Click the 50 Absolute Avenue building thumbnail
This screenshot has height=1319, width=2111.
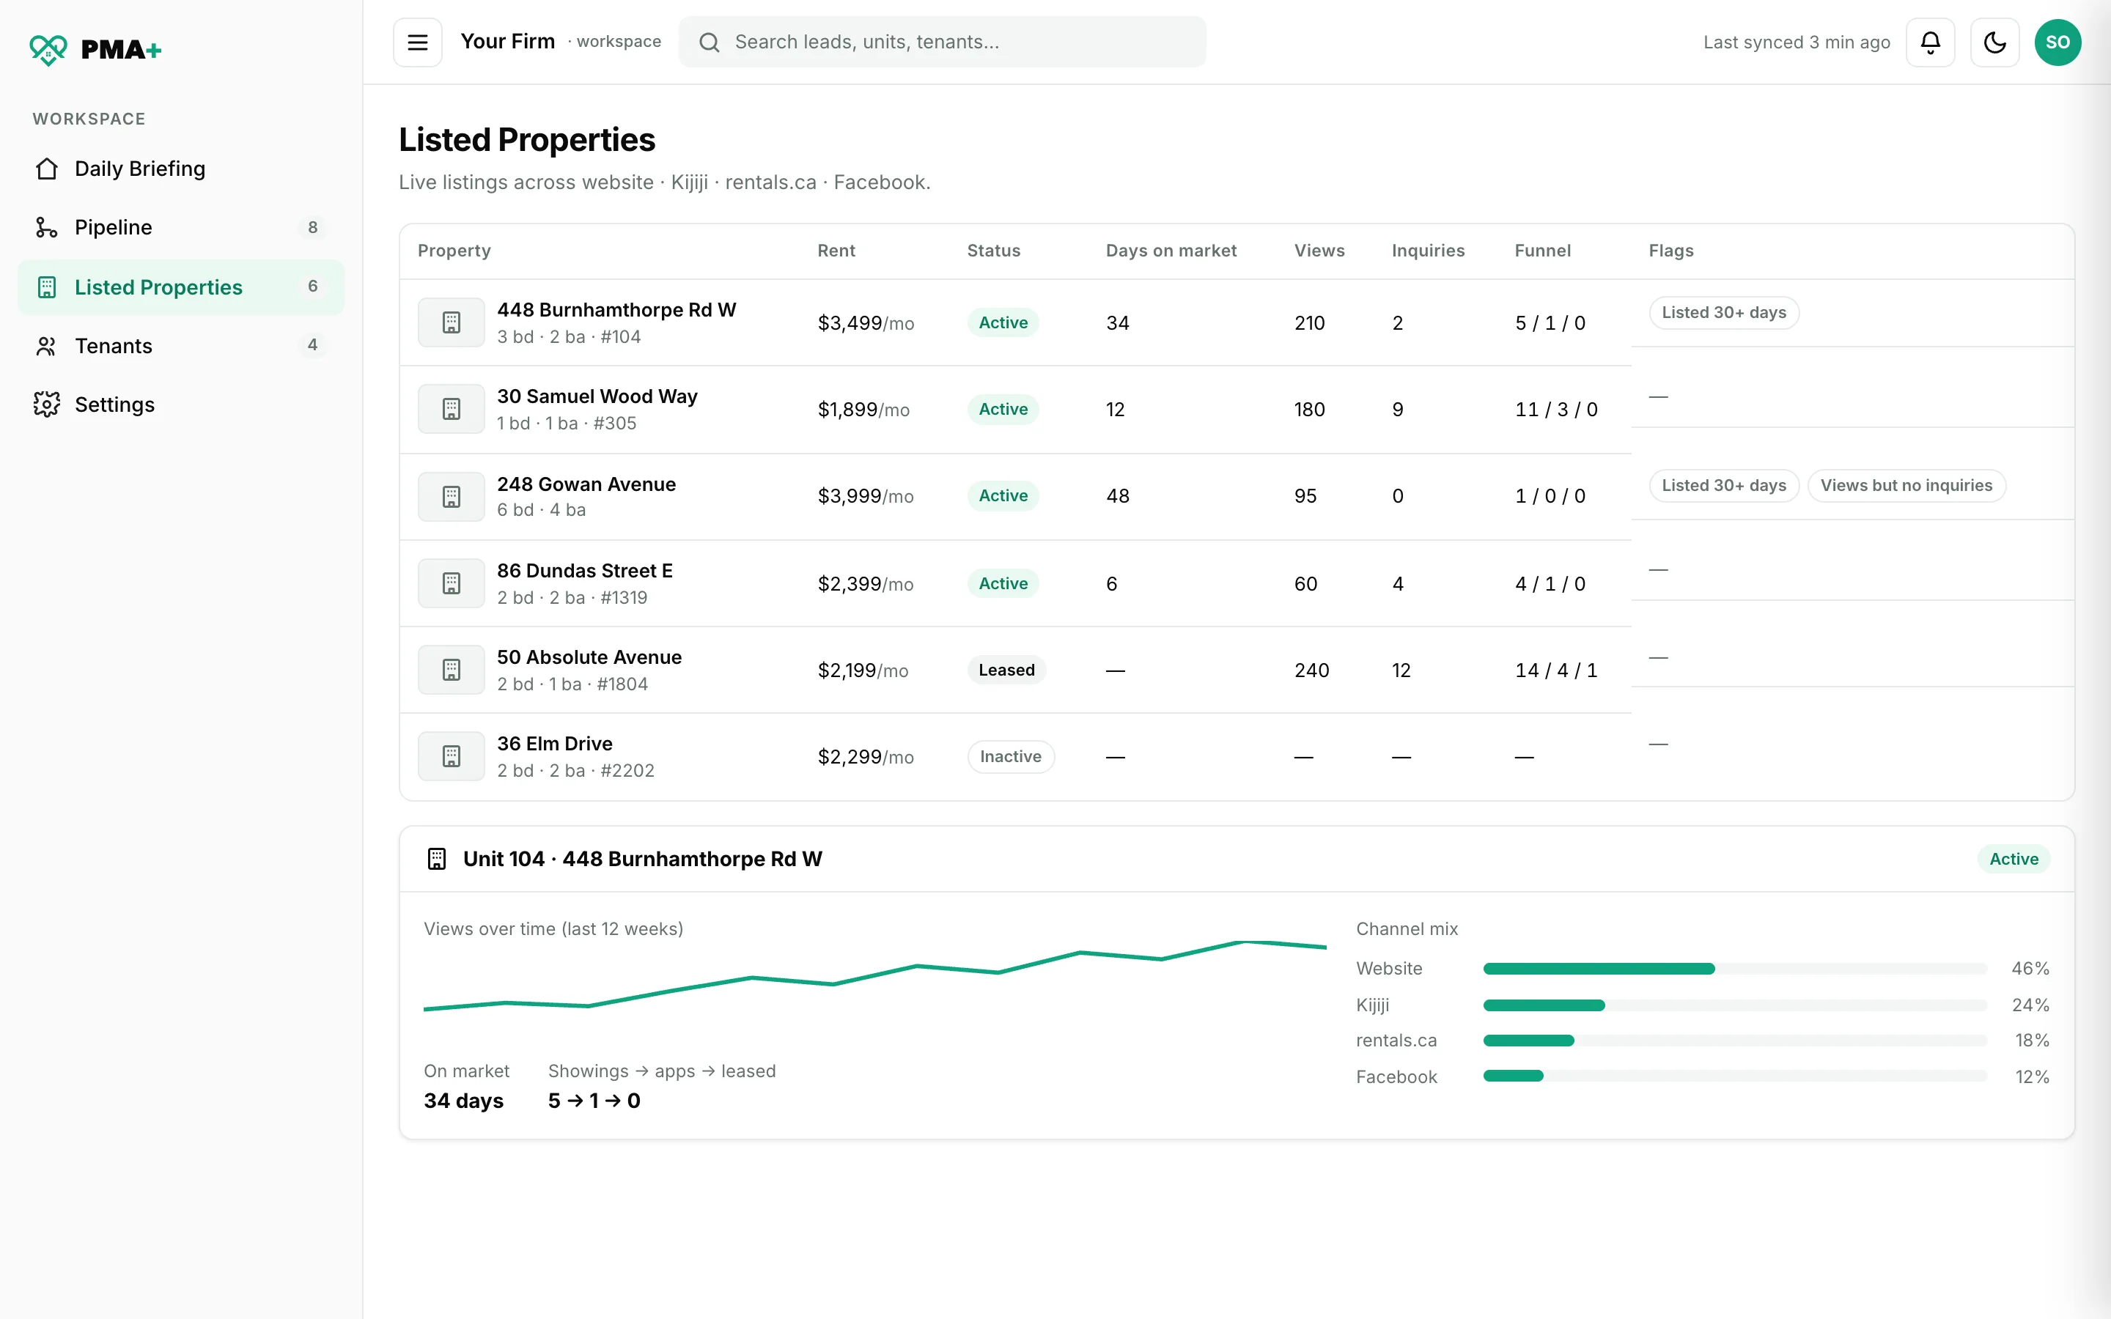(x=451, y=670)
